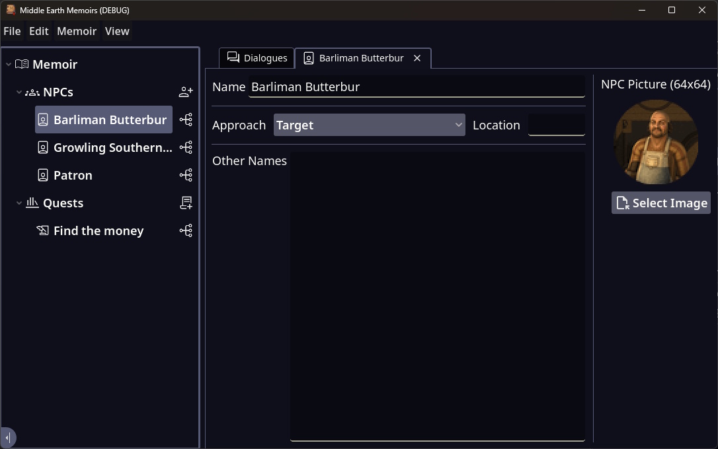Close the Barliman Butterbur tab

tap(417, 58)
